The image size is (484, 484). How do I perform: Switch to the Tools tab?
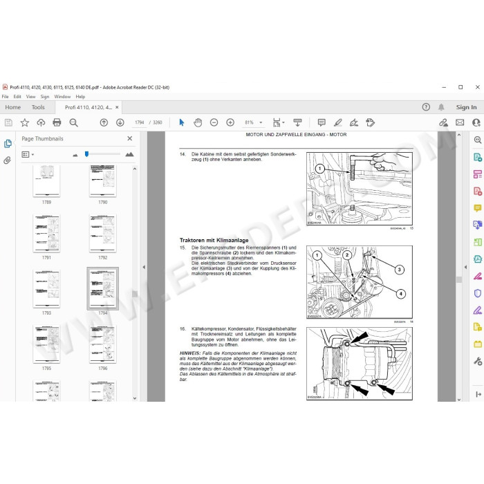tap(38, 107)
